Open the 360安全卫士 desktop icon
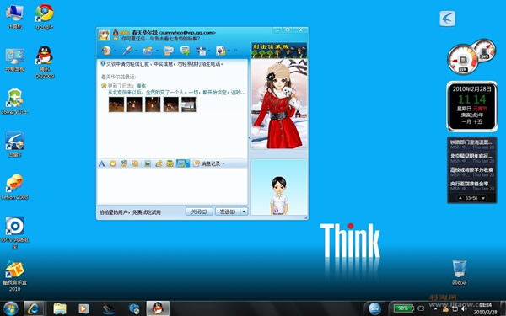 point(14,102)
